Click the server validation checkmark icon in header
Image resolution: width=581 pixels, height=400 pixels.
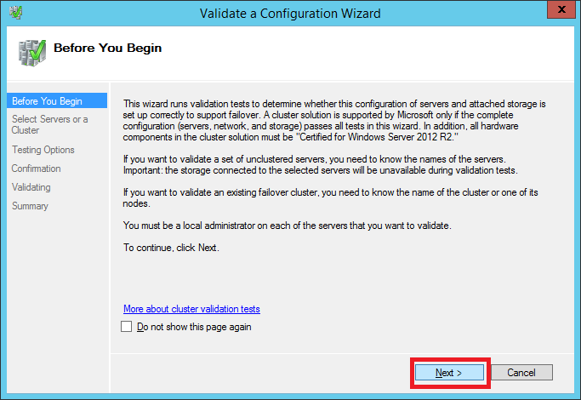32,53
